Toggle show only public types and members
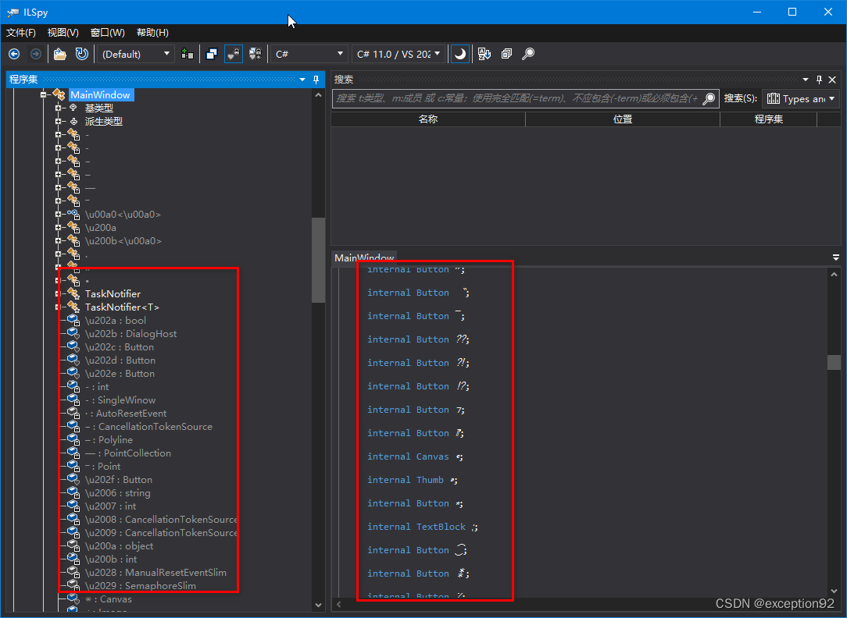 point(212,54)
